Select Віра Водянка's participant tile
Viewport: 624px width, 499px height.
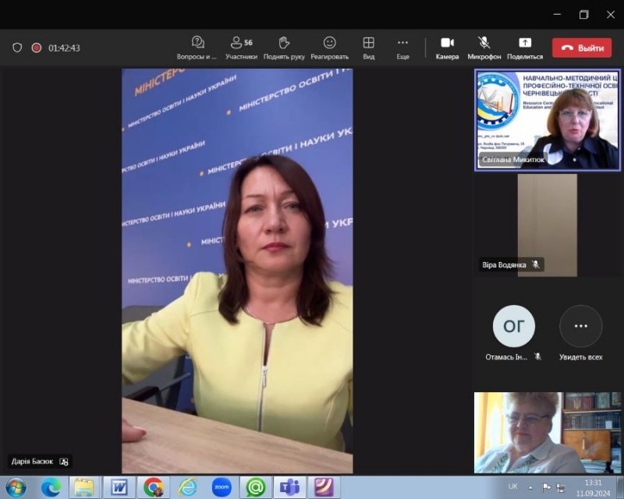click(x=547, y=225)
